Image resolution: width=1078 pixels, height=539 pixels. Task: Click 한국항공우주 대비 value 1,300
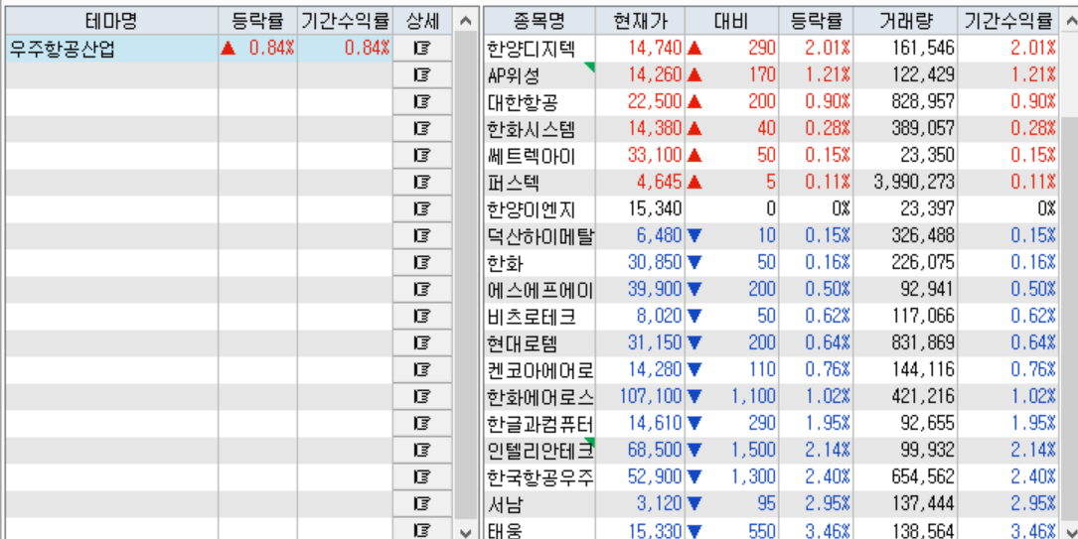[753, 476]
